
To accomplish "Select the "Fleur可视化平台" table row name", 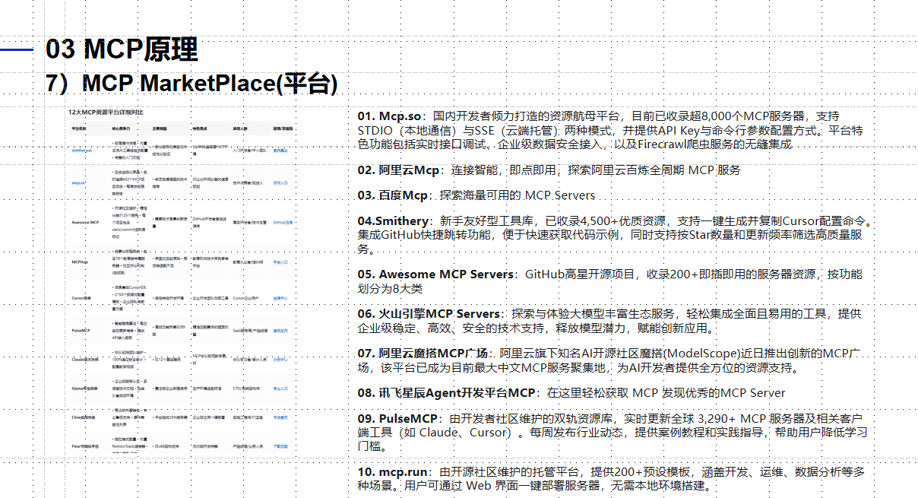I will [x=85, y=446].
